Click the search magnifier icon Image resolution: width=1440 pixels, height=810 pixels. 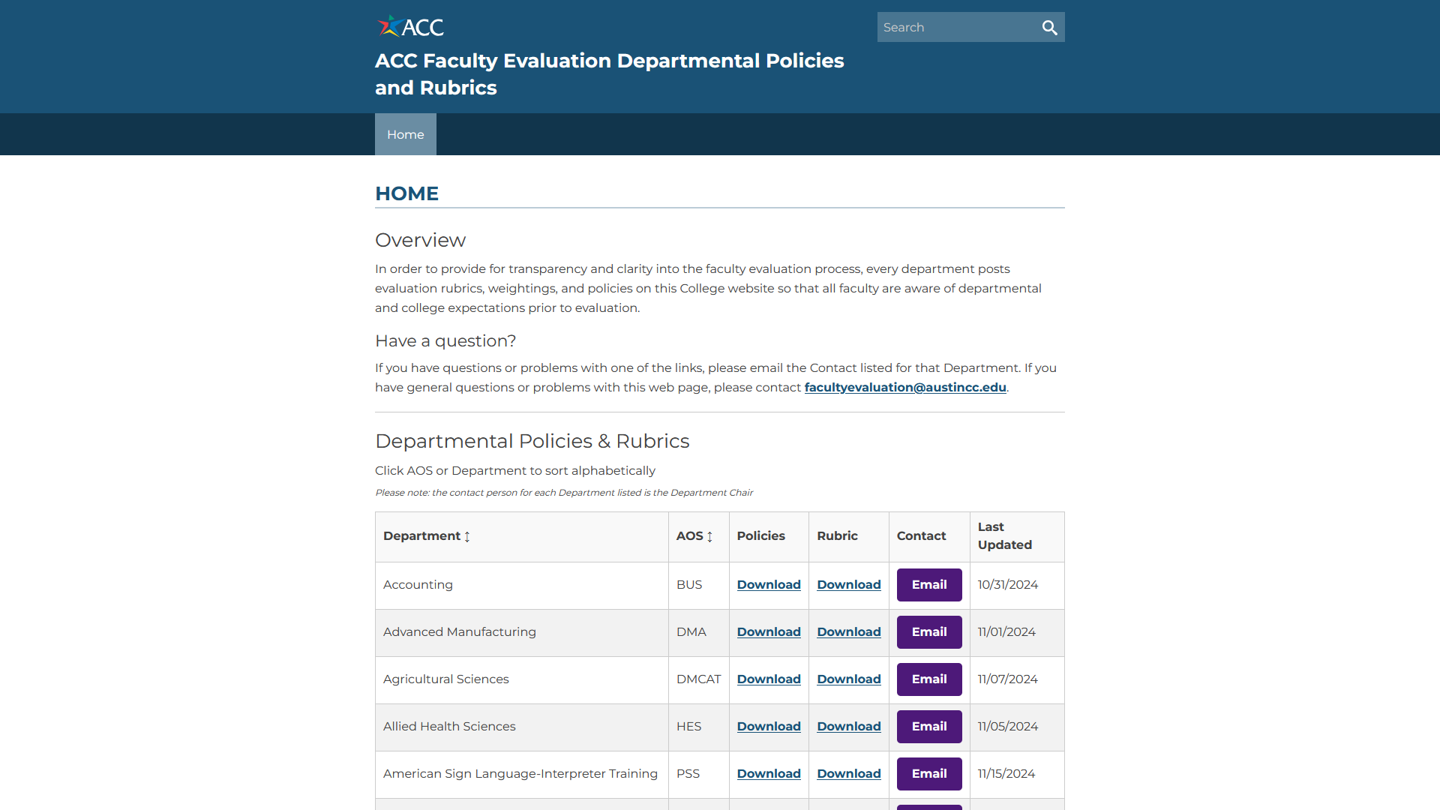coord(1049,28)
